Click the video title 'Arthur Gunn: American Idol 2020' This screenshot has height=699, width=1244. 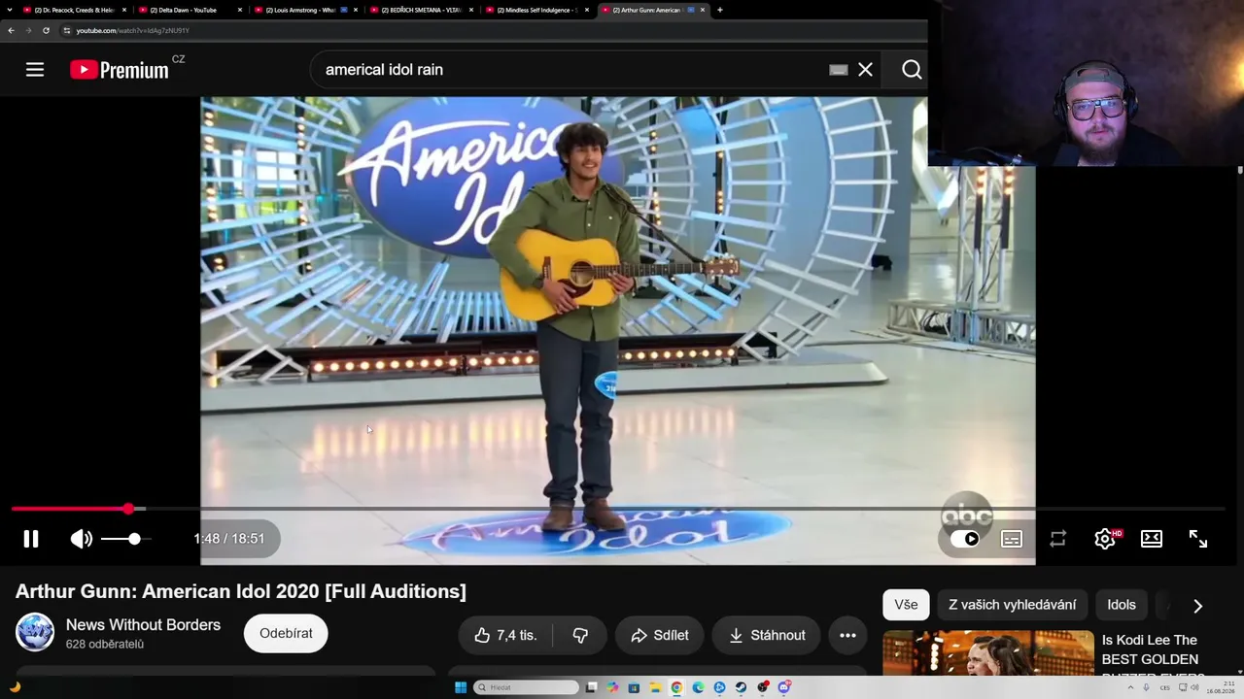tap(241, 591)
